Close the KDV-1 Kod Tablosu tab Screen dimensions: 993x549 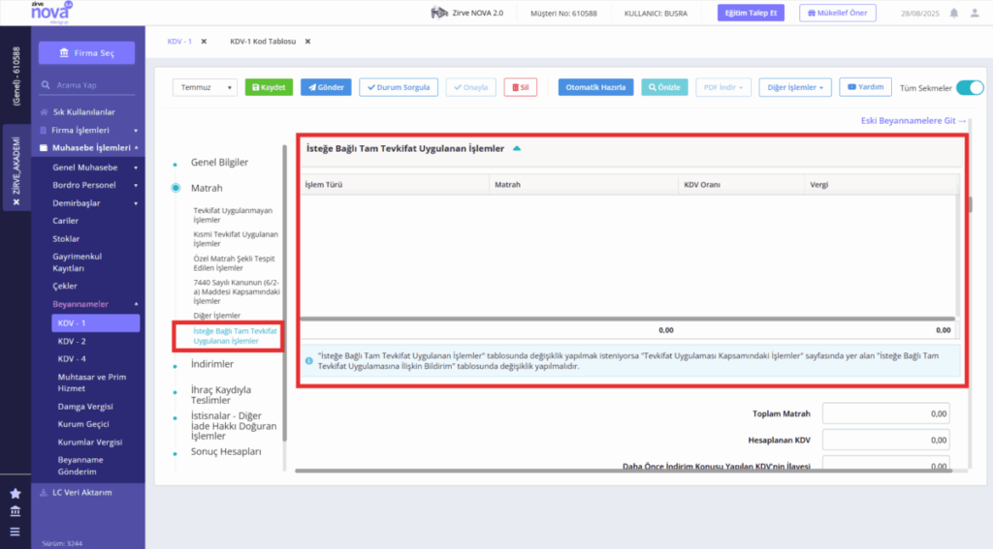tap(307, 41)
